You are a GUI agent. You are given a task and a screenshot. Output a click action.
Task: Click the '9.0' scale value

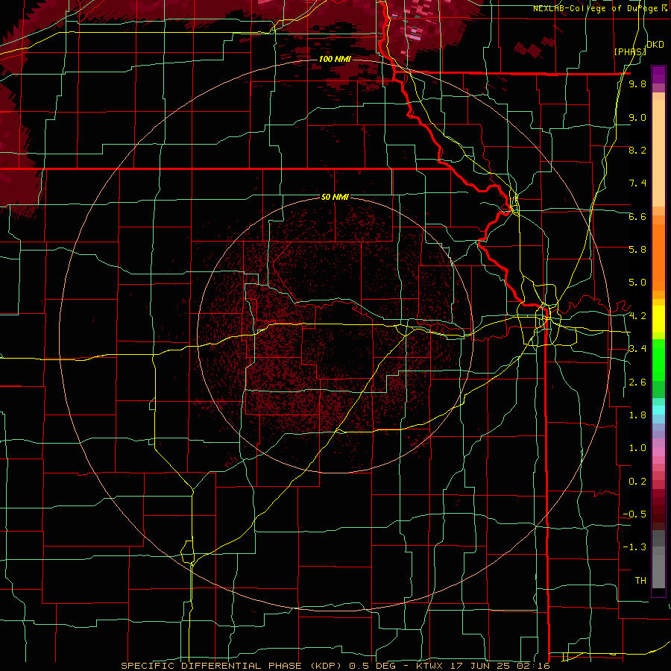pos(637,117)
